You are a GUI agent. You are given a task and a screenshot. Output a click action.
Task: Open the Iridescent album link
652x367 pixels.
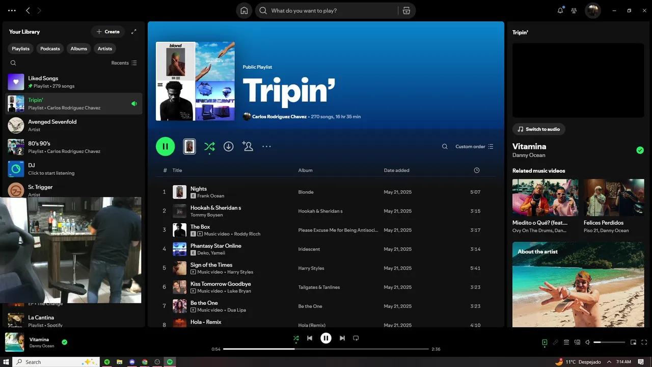pos(309,249)
